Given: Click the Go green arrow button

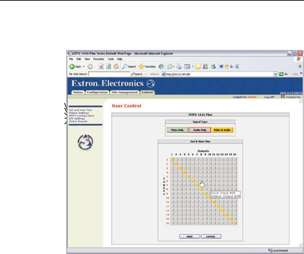Looking at the screenshot, I should point(281,74).
